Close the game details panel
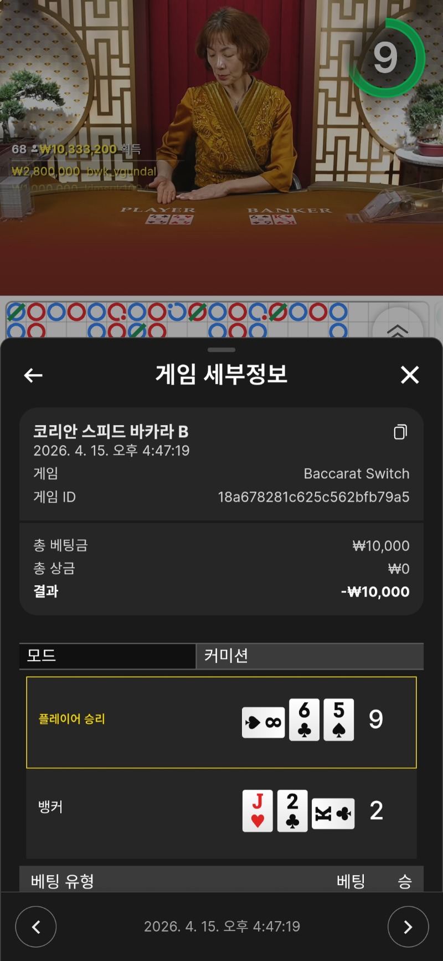Screen dimensions: 443x961 [x=410, y=375]
